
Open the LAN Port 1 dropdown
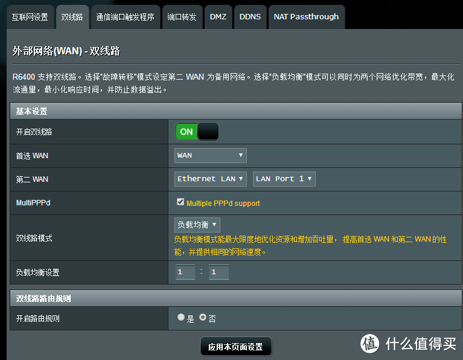[284, 179]
